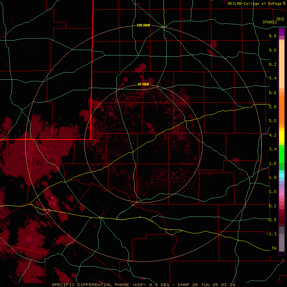The image size is (287, 287).
Task: Click the 'TH' threshold label on legend
Action: pos(274,248)
